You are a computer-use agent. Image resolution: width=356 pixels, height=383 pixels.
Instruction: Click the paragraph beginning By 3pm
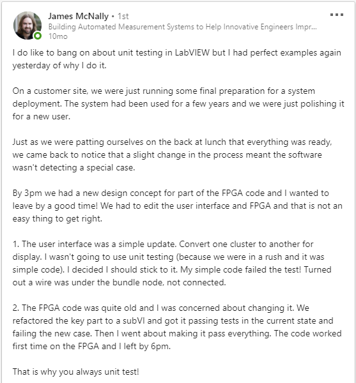coord(177,206)
